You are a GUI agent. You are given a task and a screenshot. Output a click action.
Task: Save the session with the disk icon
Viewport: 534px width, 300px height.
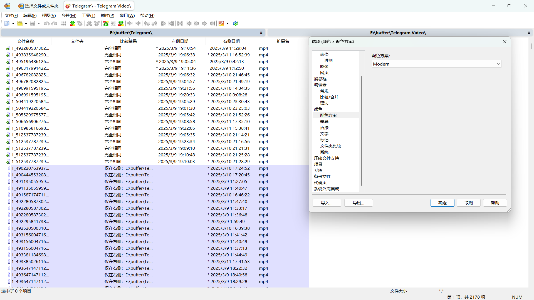(33, 23)
